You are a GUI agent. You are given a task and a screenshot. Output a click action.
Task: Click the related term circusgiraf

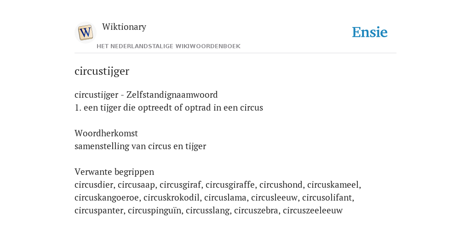point(180,185)
